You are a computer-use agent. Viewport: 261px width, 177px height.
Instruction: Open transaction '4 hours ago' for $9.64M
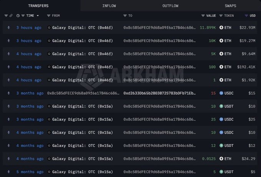(x=29, y=54)
